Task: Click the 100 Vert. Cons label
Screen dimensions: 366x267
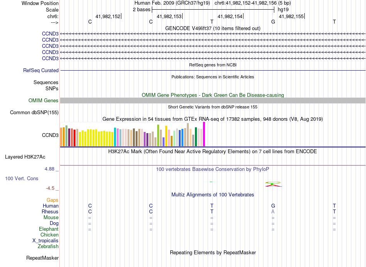Action: pos(22,178)
